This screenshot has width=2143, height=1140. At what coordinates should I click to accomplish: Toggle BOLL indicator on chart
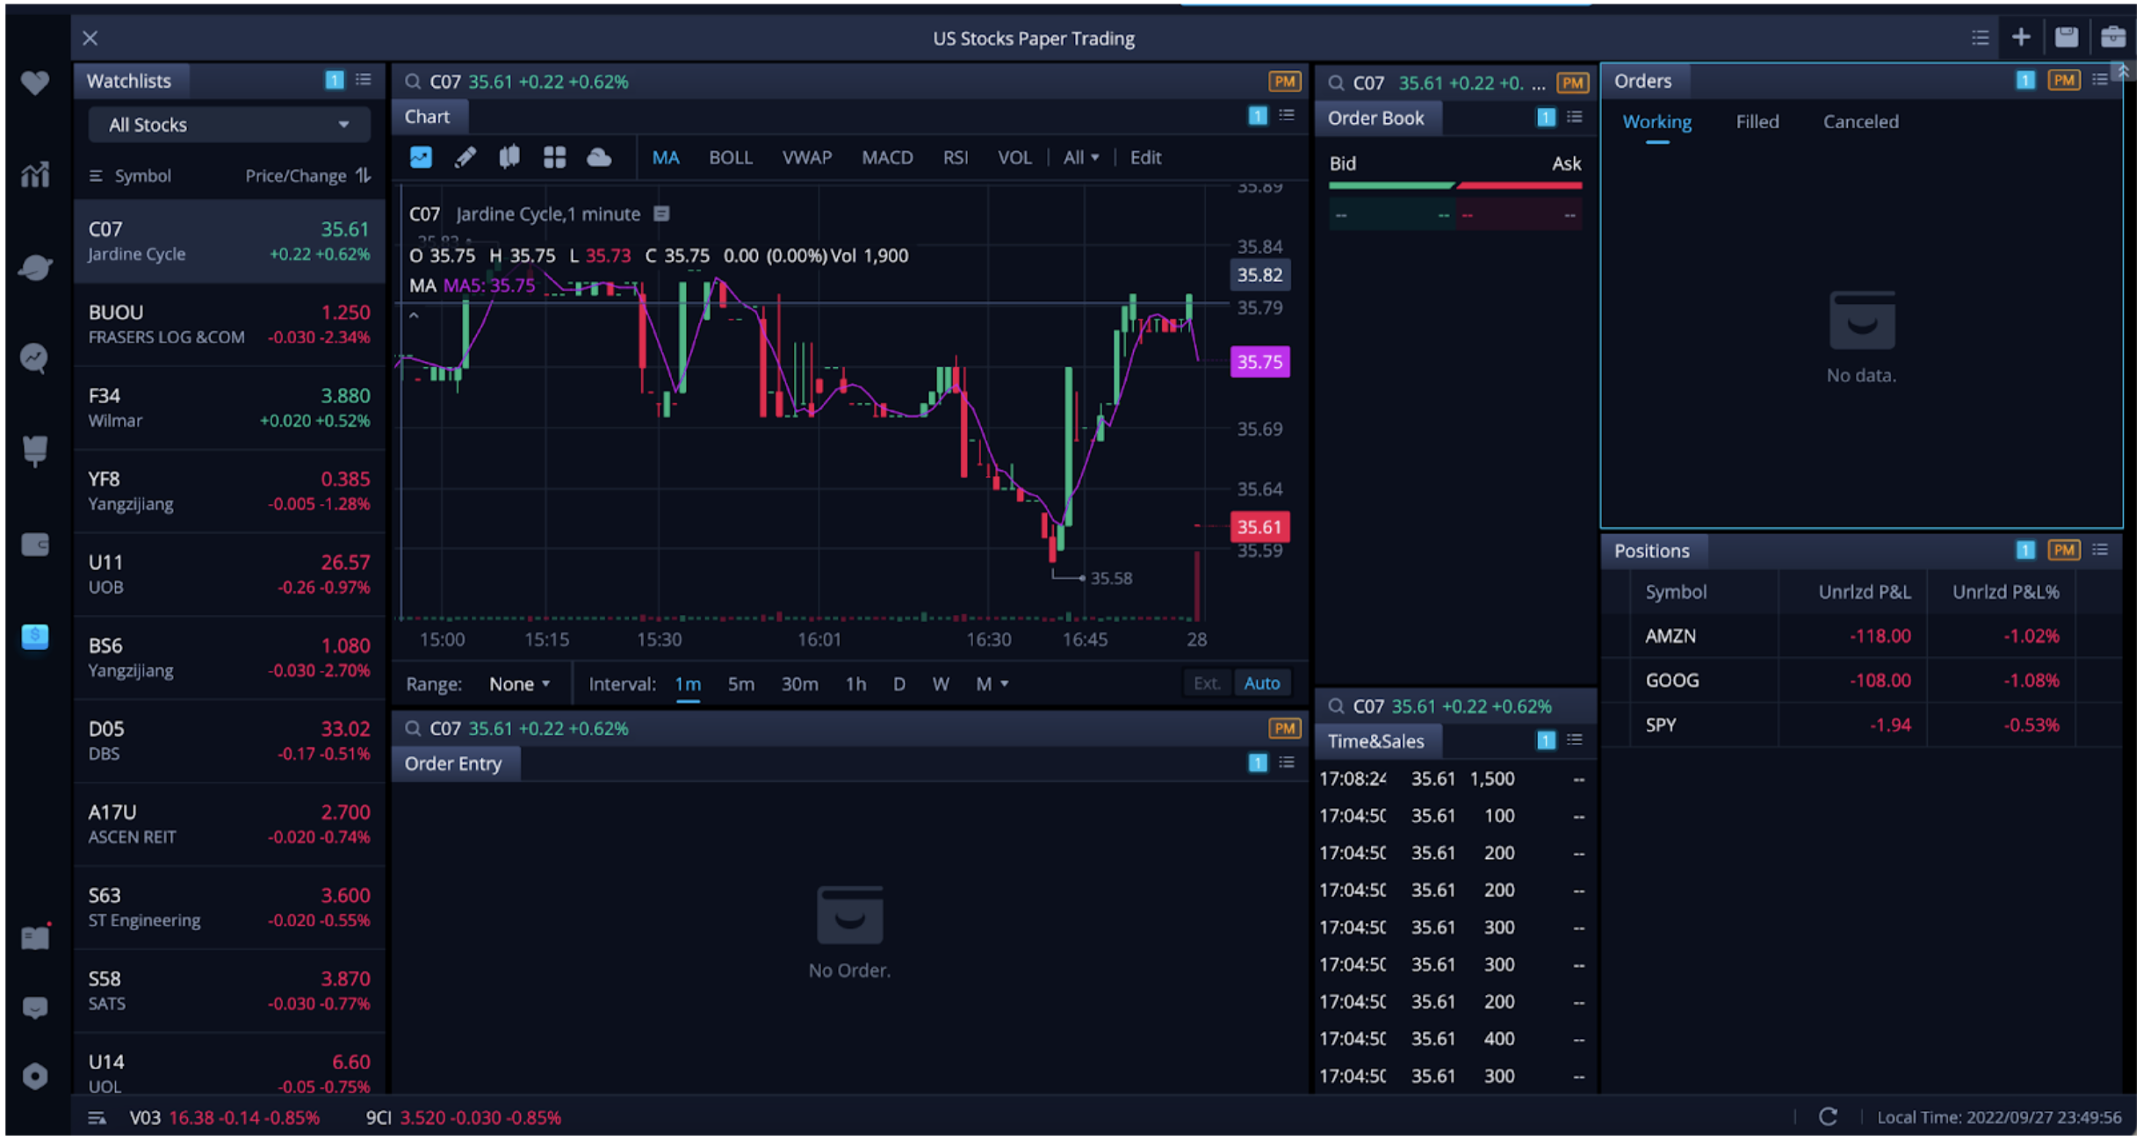point(730,157)
